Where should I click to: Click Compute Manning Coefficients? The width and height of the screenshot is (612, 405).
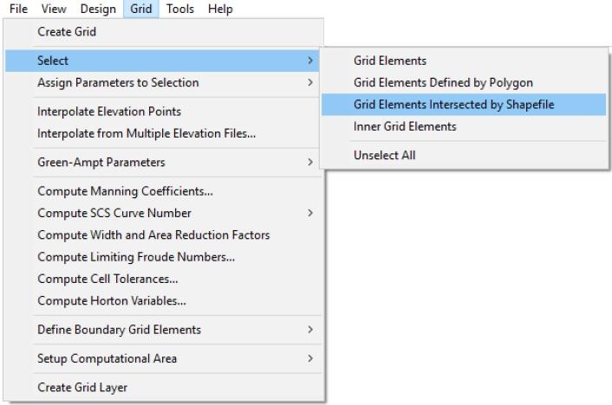click(x=125, y=191)
